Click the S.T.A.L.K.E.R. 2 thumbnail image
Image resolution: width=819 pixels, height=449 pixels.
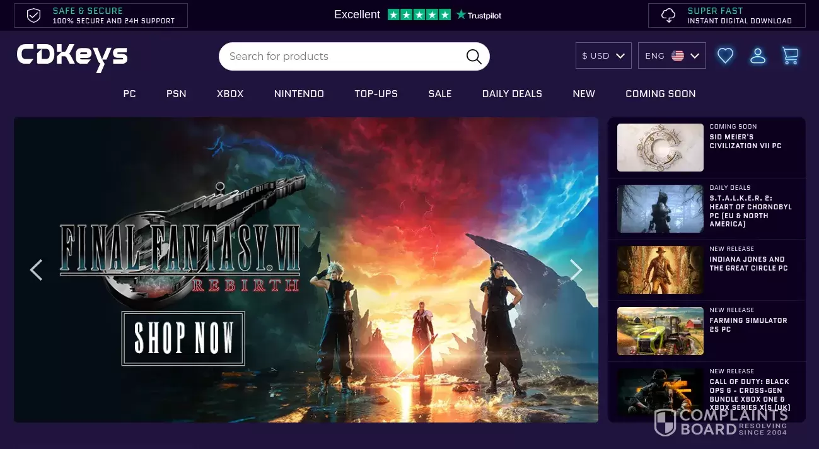[x=660, y=209]
